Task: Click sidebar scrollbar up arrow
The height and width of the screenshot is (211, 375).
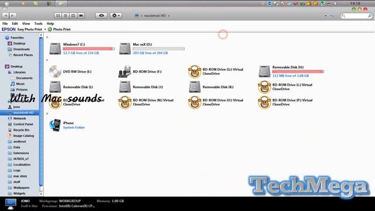Action: pyautogui.click(x=41, y=35)
